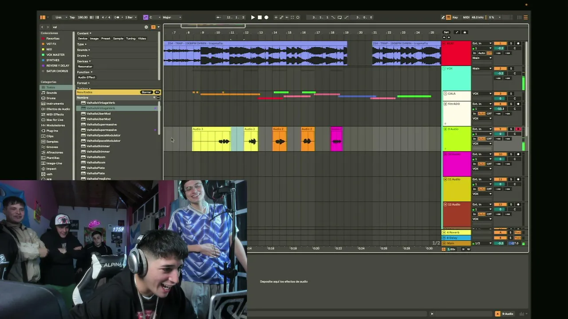Click the Borrar button in Resultados
This screenshot has height=319, width=568.
point(146,92)
